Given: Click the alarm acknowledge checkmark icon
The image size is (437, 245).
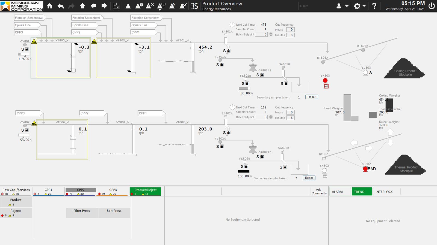Looking at the screenshot, I should pyautogui.click(x=183, y=6).
